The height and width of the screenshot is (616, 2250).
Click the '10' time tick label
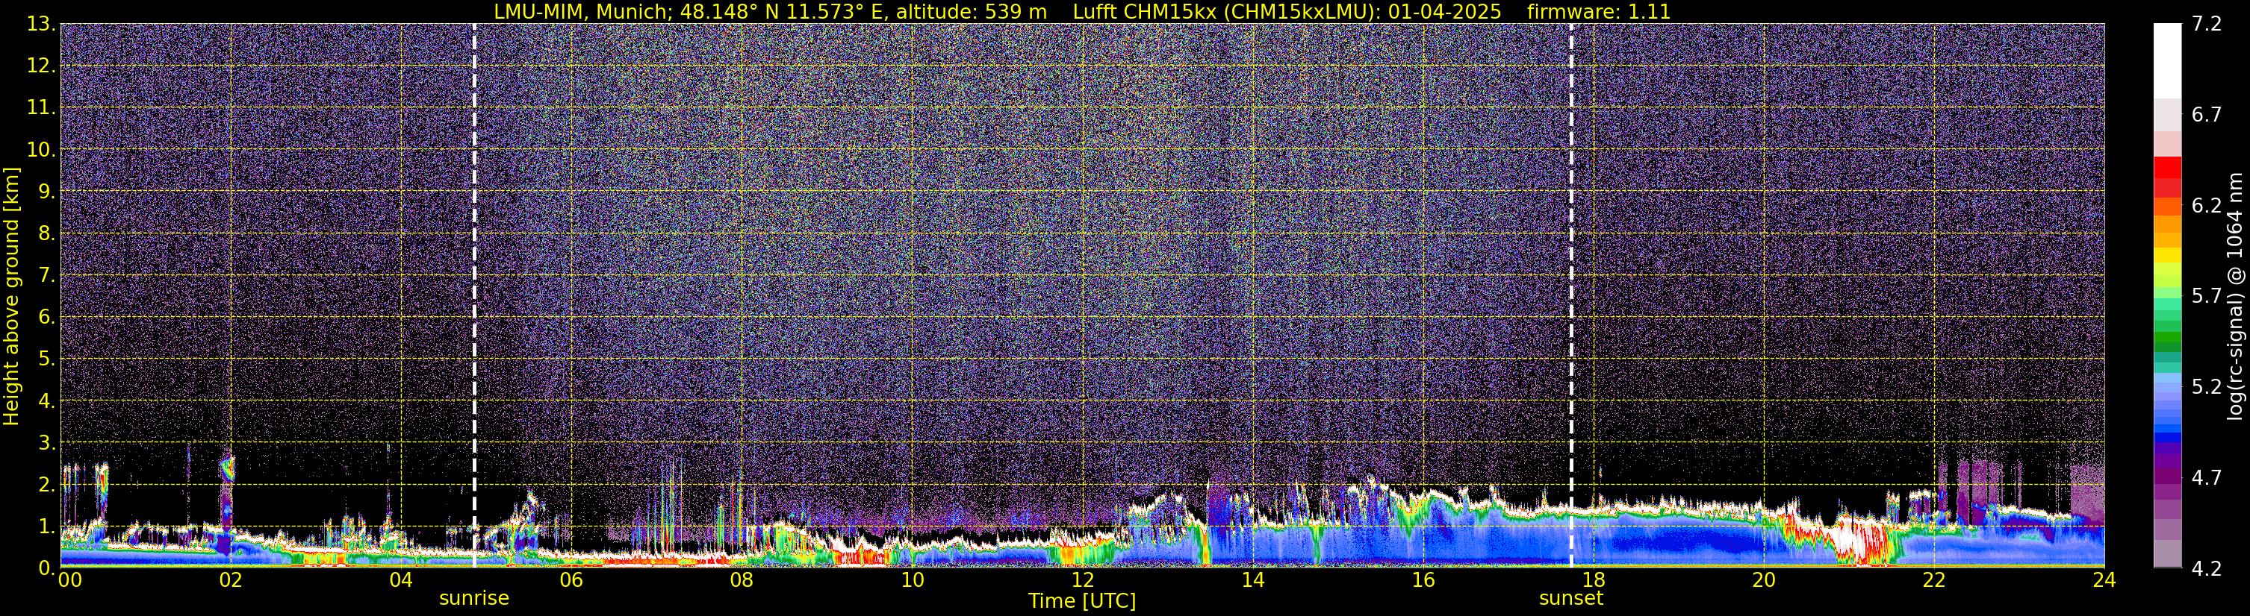912,580
